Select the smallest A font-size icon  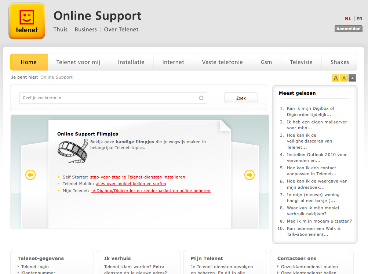click(x=352, y=77)
